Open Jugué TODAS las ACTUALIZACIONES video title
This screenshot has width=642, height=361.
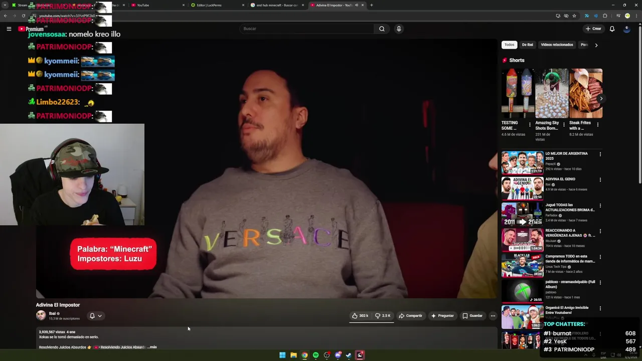570,207
